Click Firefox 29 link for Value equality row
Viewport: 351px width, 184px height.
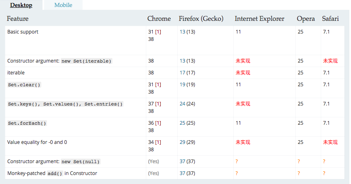(x=182, y=142)
